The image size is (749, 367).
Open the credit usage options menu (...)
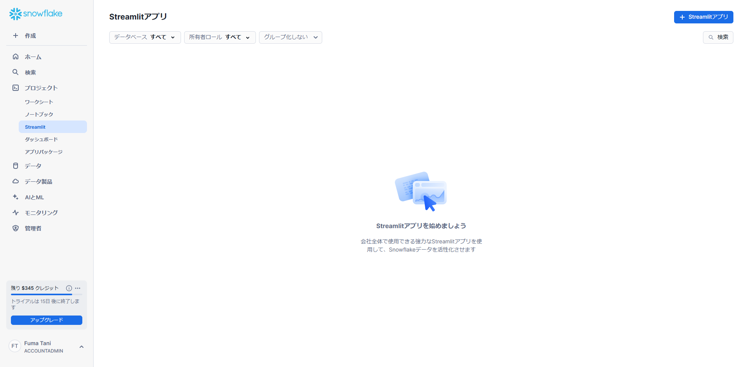coord(78,288)
